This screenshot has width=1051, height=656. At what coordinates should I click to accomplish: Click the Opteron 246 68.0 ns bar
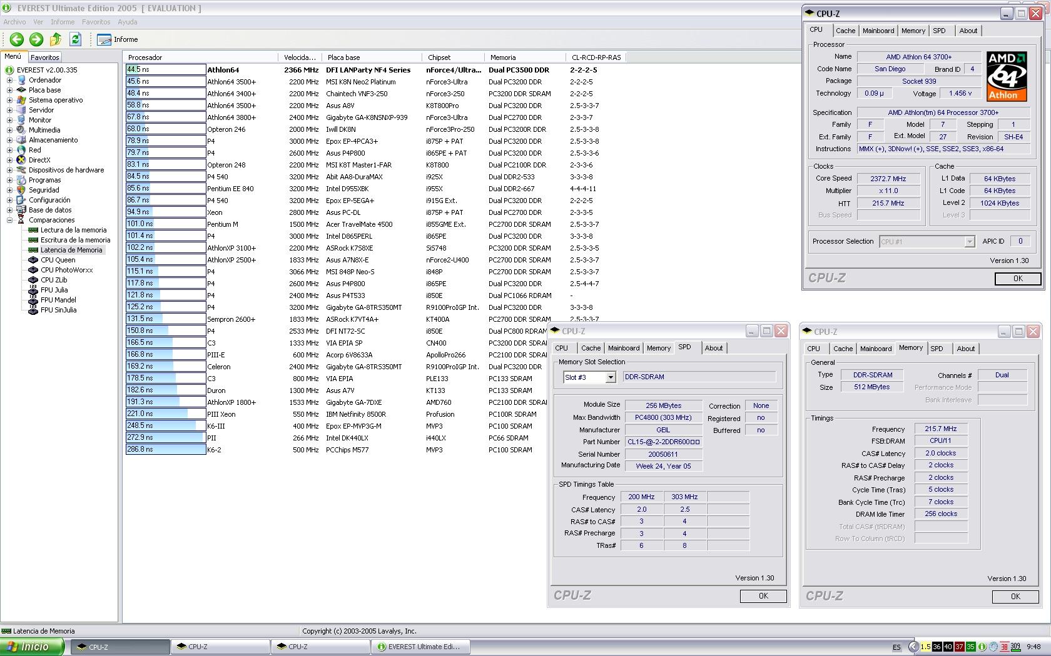pyautogui.click(x=166, y=129)
